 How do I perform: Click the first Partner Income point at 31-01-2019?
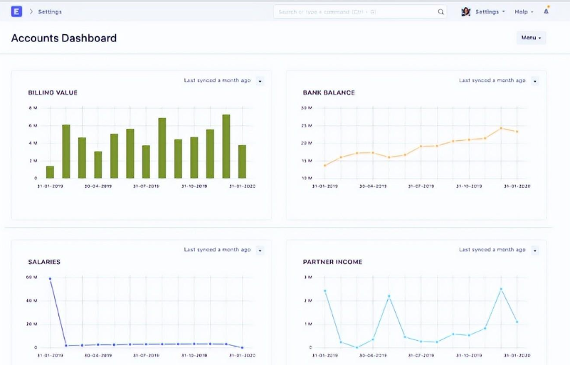point(325,291)
